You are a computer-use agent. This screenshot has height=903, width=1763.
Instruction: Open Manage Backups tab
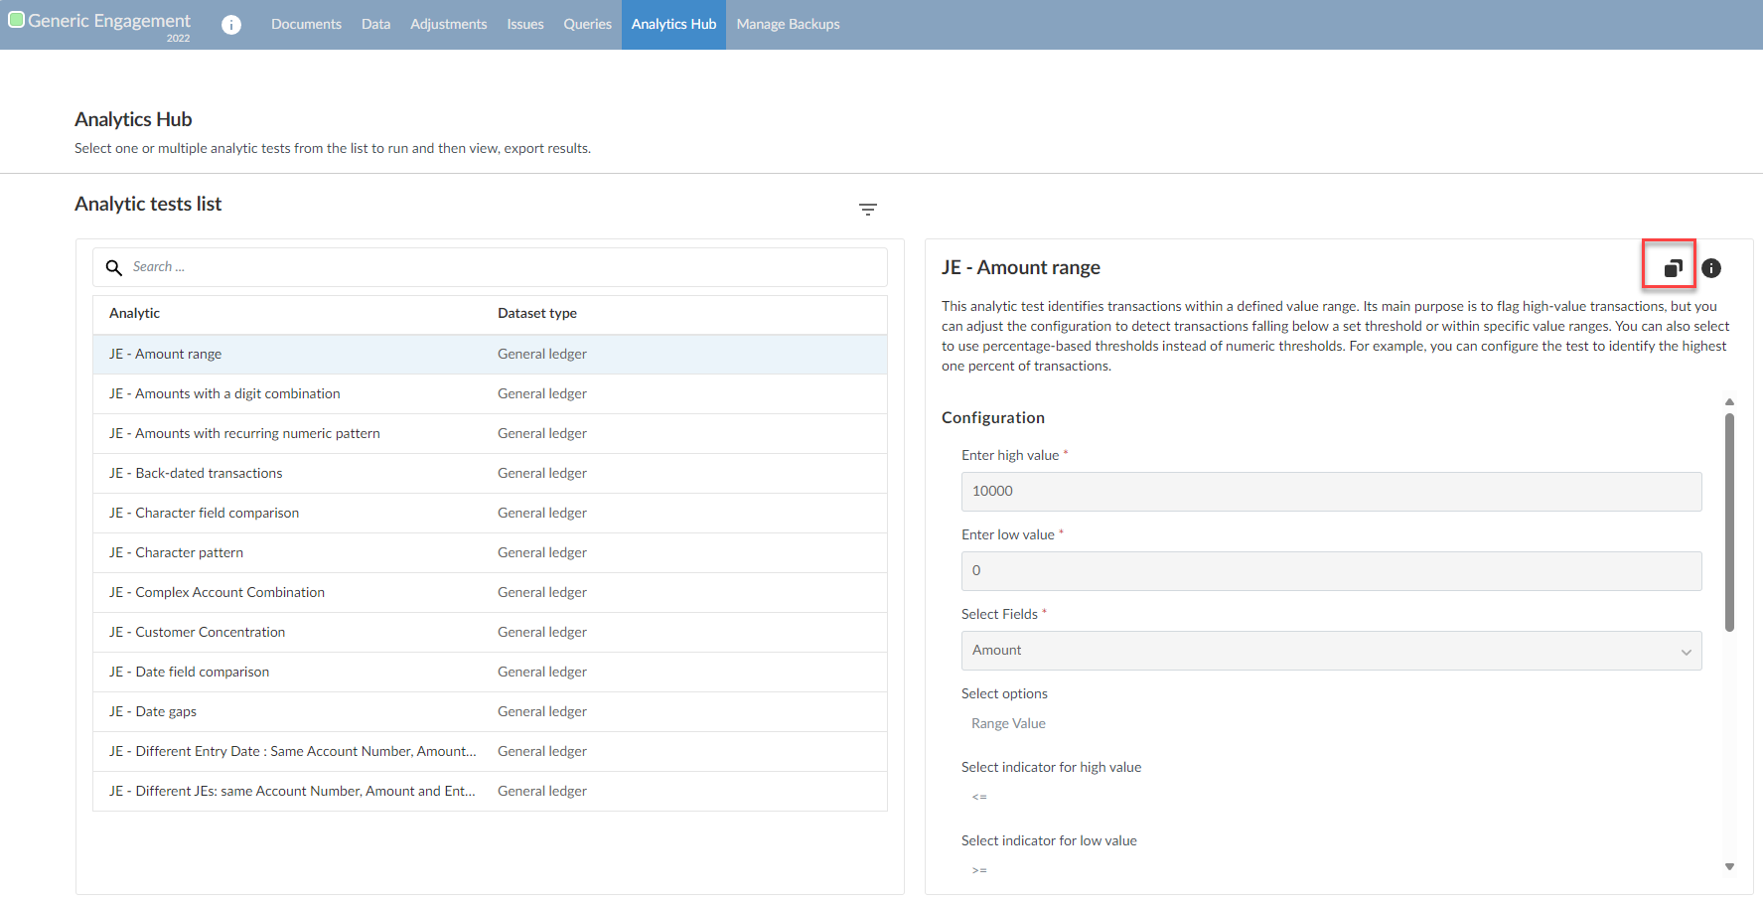click(788, 25)
